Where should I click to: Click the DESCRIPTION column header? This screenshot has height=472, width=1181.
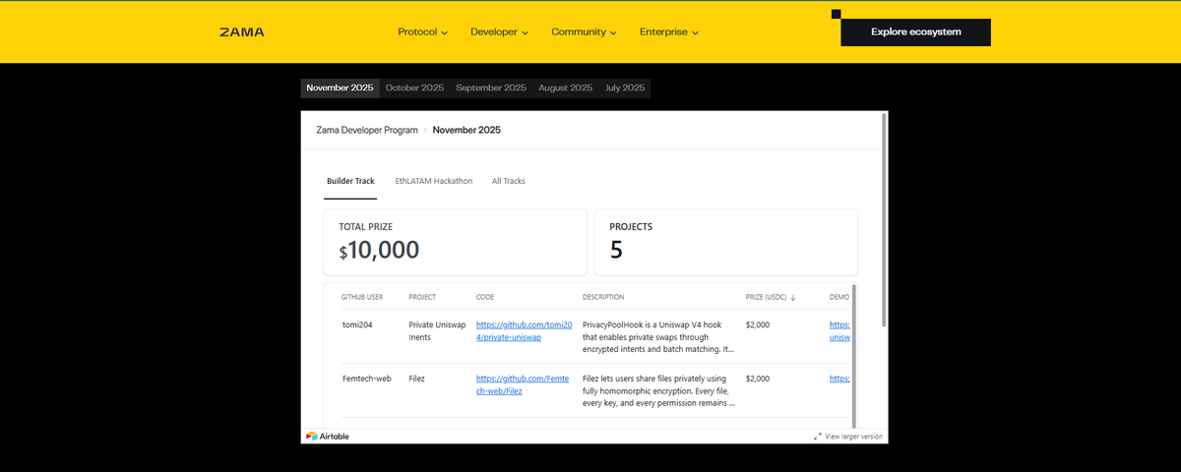click(x=603, y=297)
